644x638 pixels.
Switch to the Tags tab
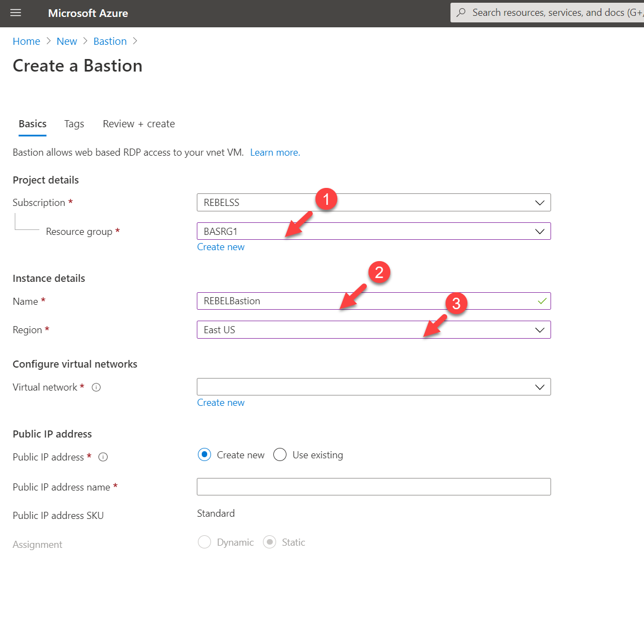coord(74,124)
